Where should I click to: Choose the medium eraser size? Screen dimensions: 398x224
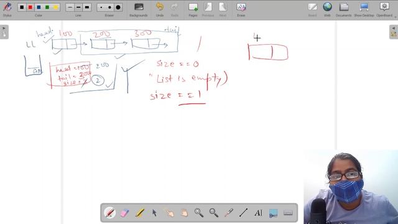(109, 7)
